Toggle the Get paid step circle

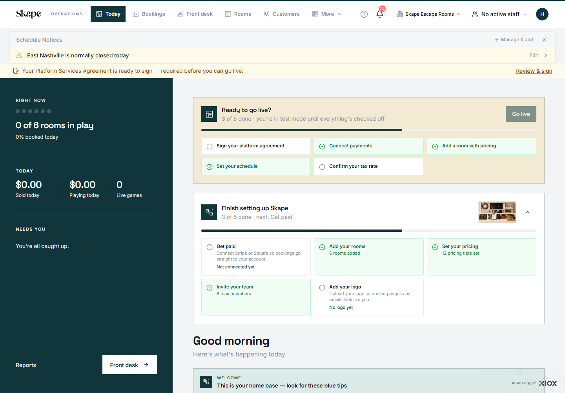tap(210, 247)
